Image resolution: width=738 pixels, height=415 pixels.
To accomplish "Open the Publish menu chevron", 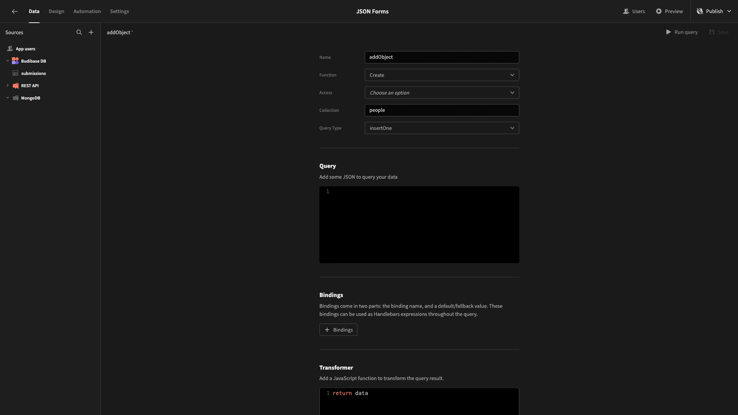I will [x=729, y=12].
